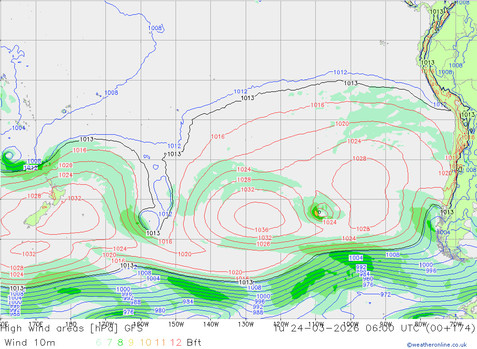The image size is (477, 349).
Task: Click the '100W' longitude axis label
Action: click(x=351, y=324)
